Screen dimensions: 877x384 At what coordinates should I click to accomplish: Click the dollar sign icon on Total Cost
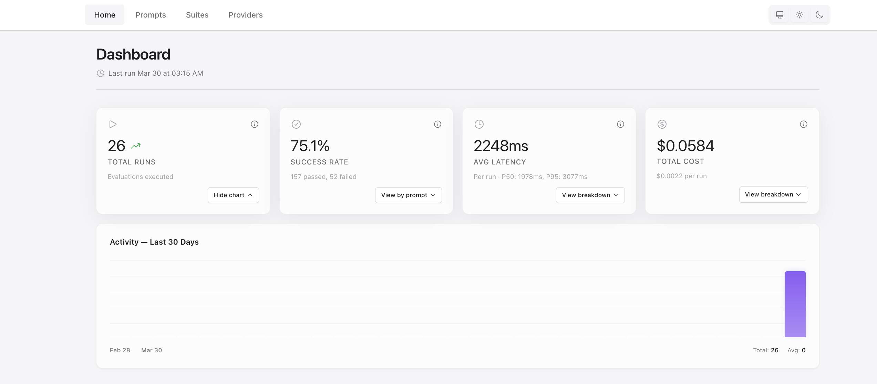[x=662, y=124]
